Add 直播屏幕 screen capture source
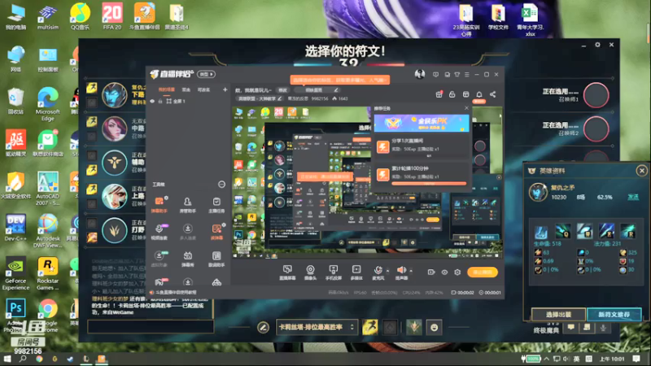Screen dimensions: 651x366 pyautogui.click(x=287, y=272)
